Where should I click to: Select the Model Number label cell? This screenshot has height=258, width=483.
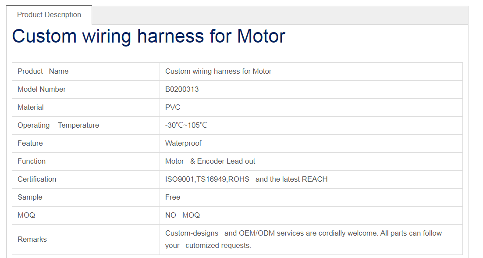[x=42, y=90]
